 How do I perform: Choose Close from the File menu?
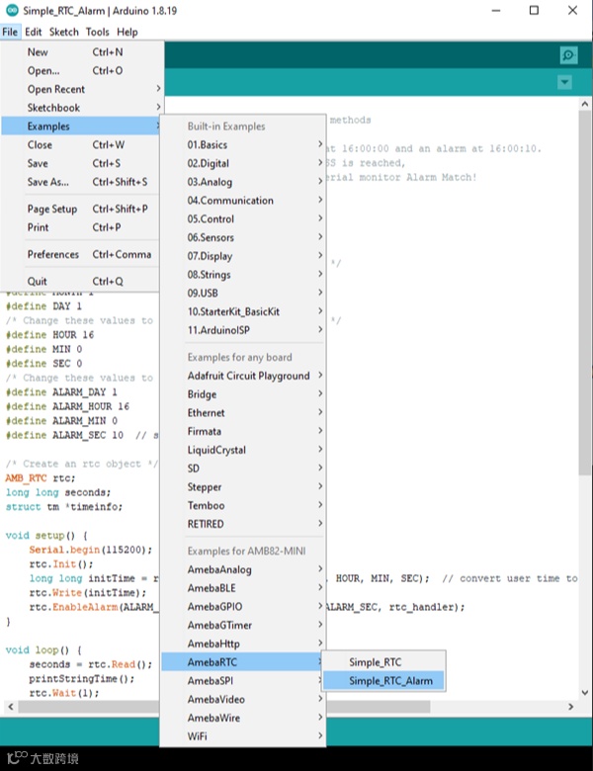coord(81,145)
